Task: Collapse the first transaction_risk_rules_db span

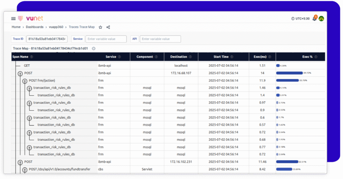Action: pyautogui.click(x=29, y=88)
